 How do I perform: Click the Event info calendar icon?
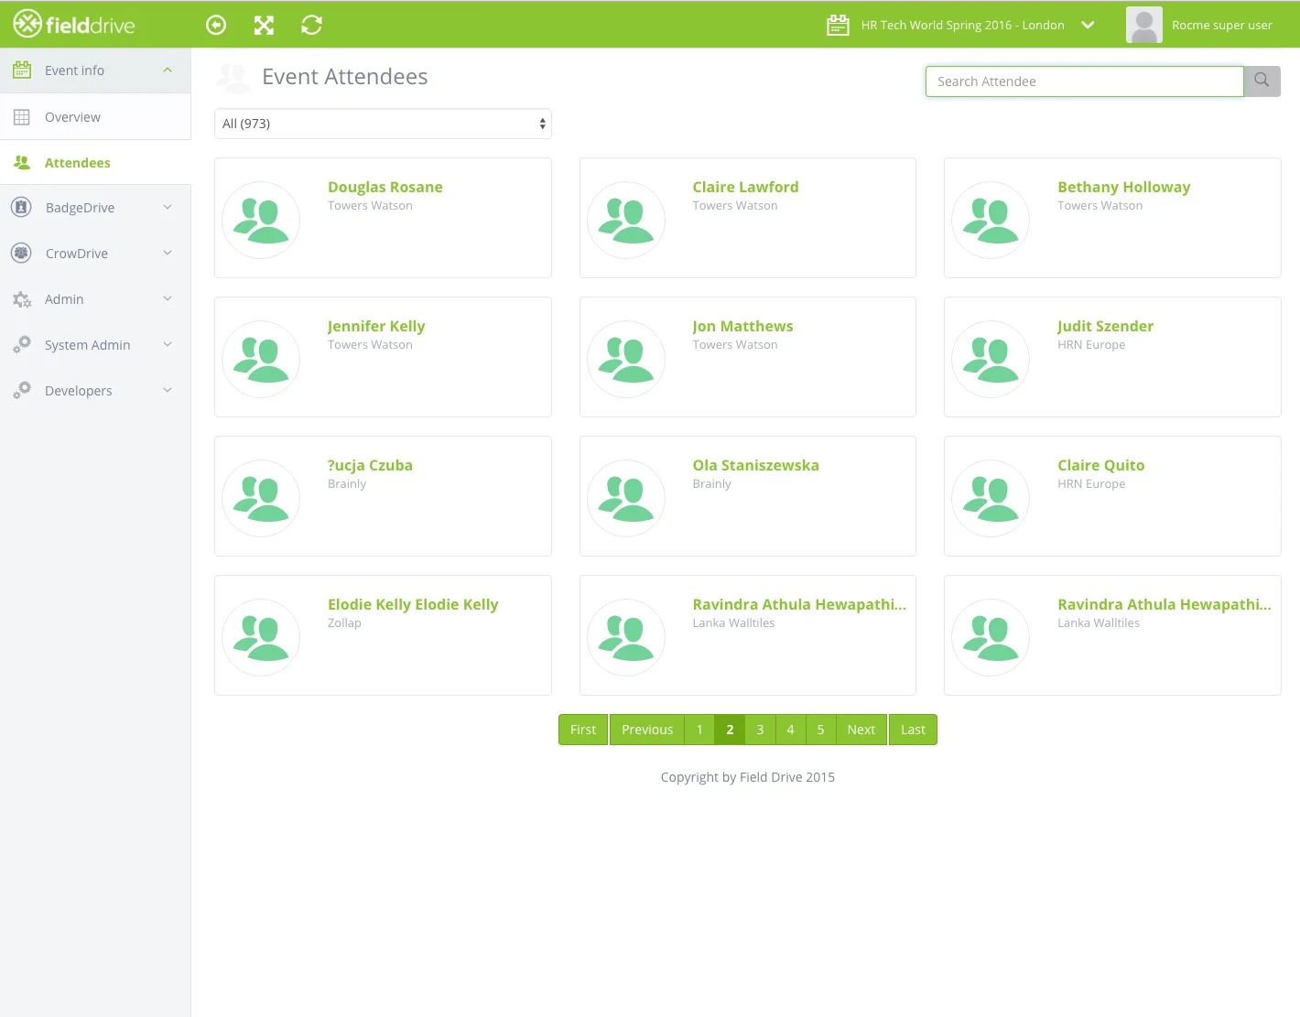pos(22,70)
